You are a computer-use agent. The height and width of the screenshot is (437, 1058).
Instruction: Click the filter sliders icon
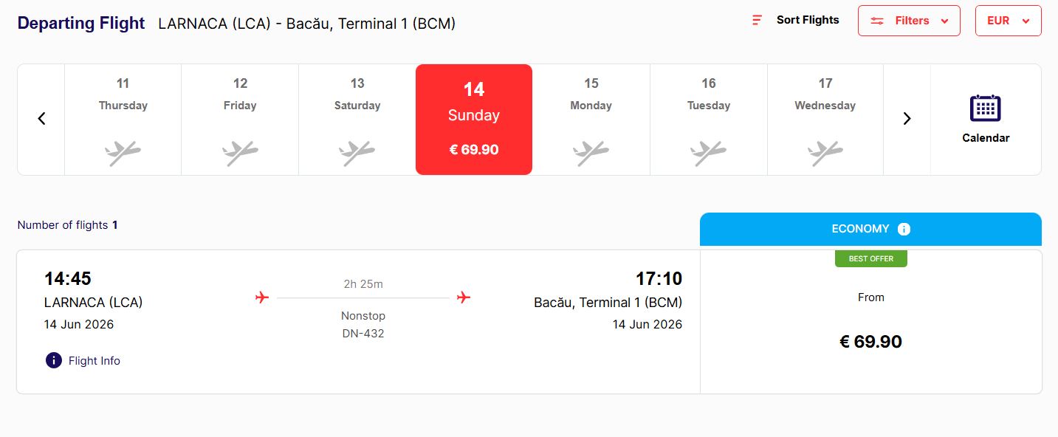pyautogui.click(x=877, y=21)
